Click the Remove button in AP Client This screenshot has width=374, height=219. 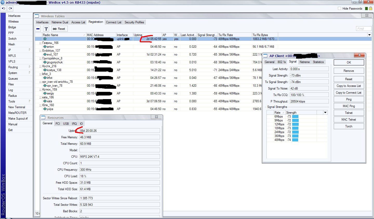click(349, 71)
